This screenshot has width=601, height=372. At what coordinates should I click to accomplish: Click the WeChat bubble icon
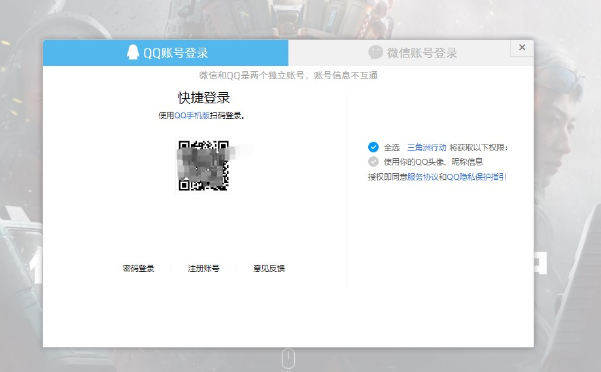[375, 52]
